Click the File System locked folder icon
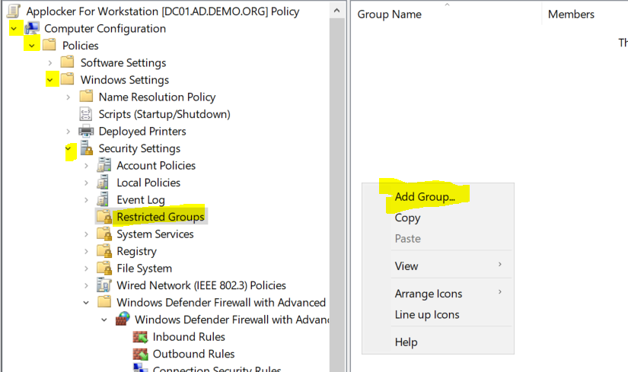628x372 pixels. (104, 268)
